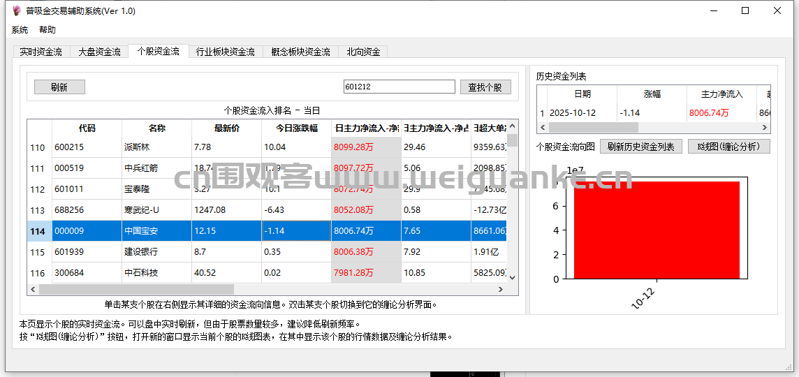Select the 个股资金流 tab
This screenshot has height=377, width=799.
(158, 51)
